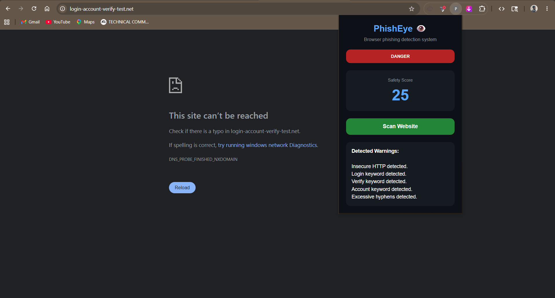Click the 'Check if there is a typo' message
Screen dimensions: 555x298
tap(235, 131)
